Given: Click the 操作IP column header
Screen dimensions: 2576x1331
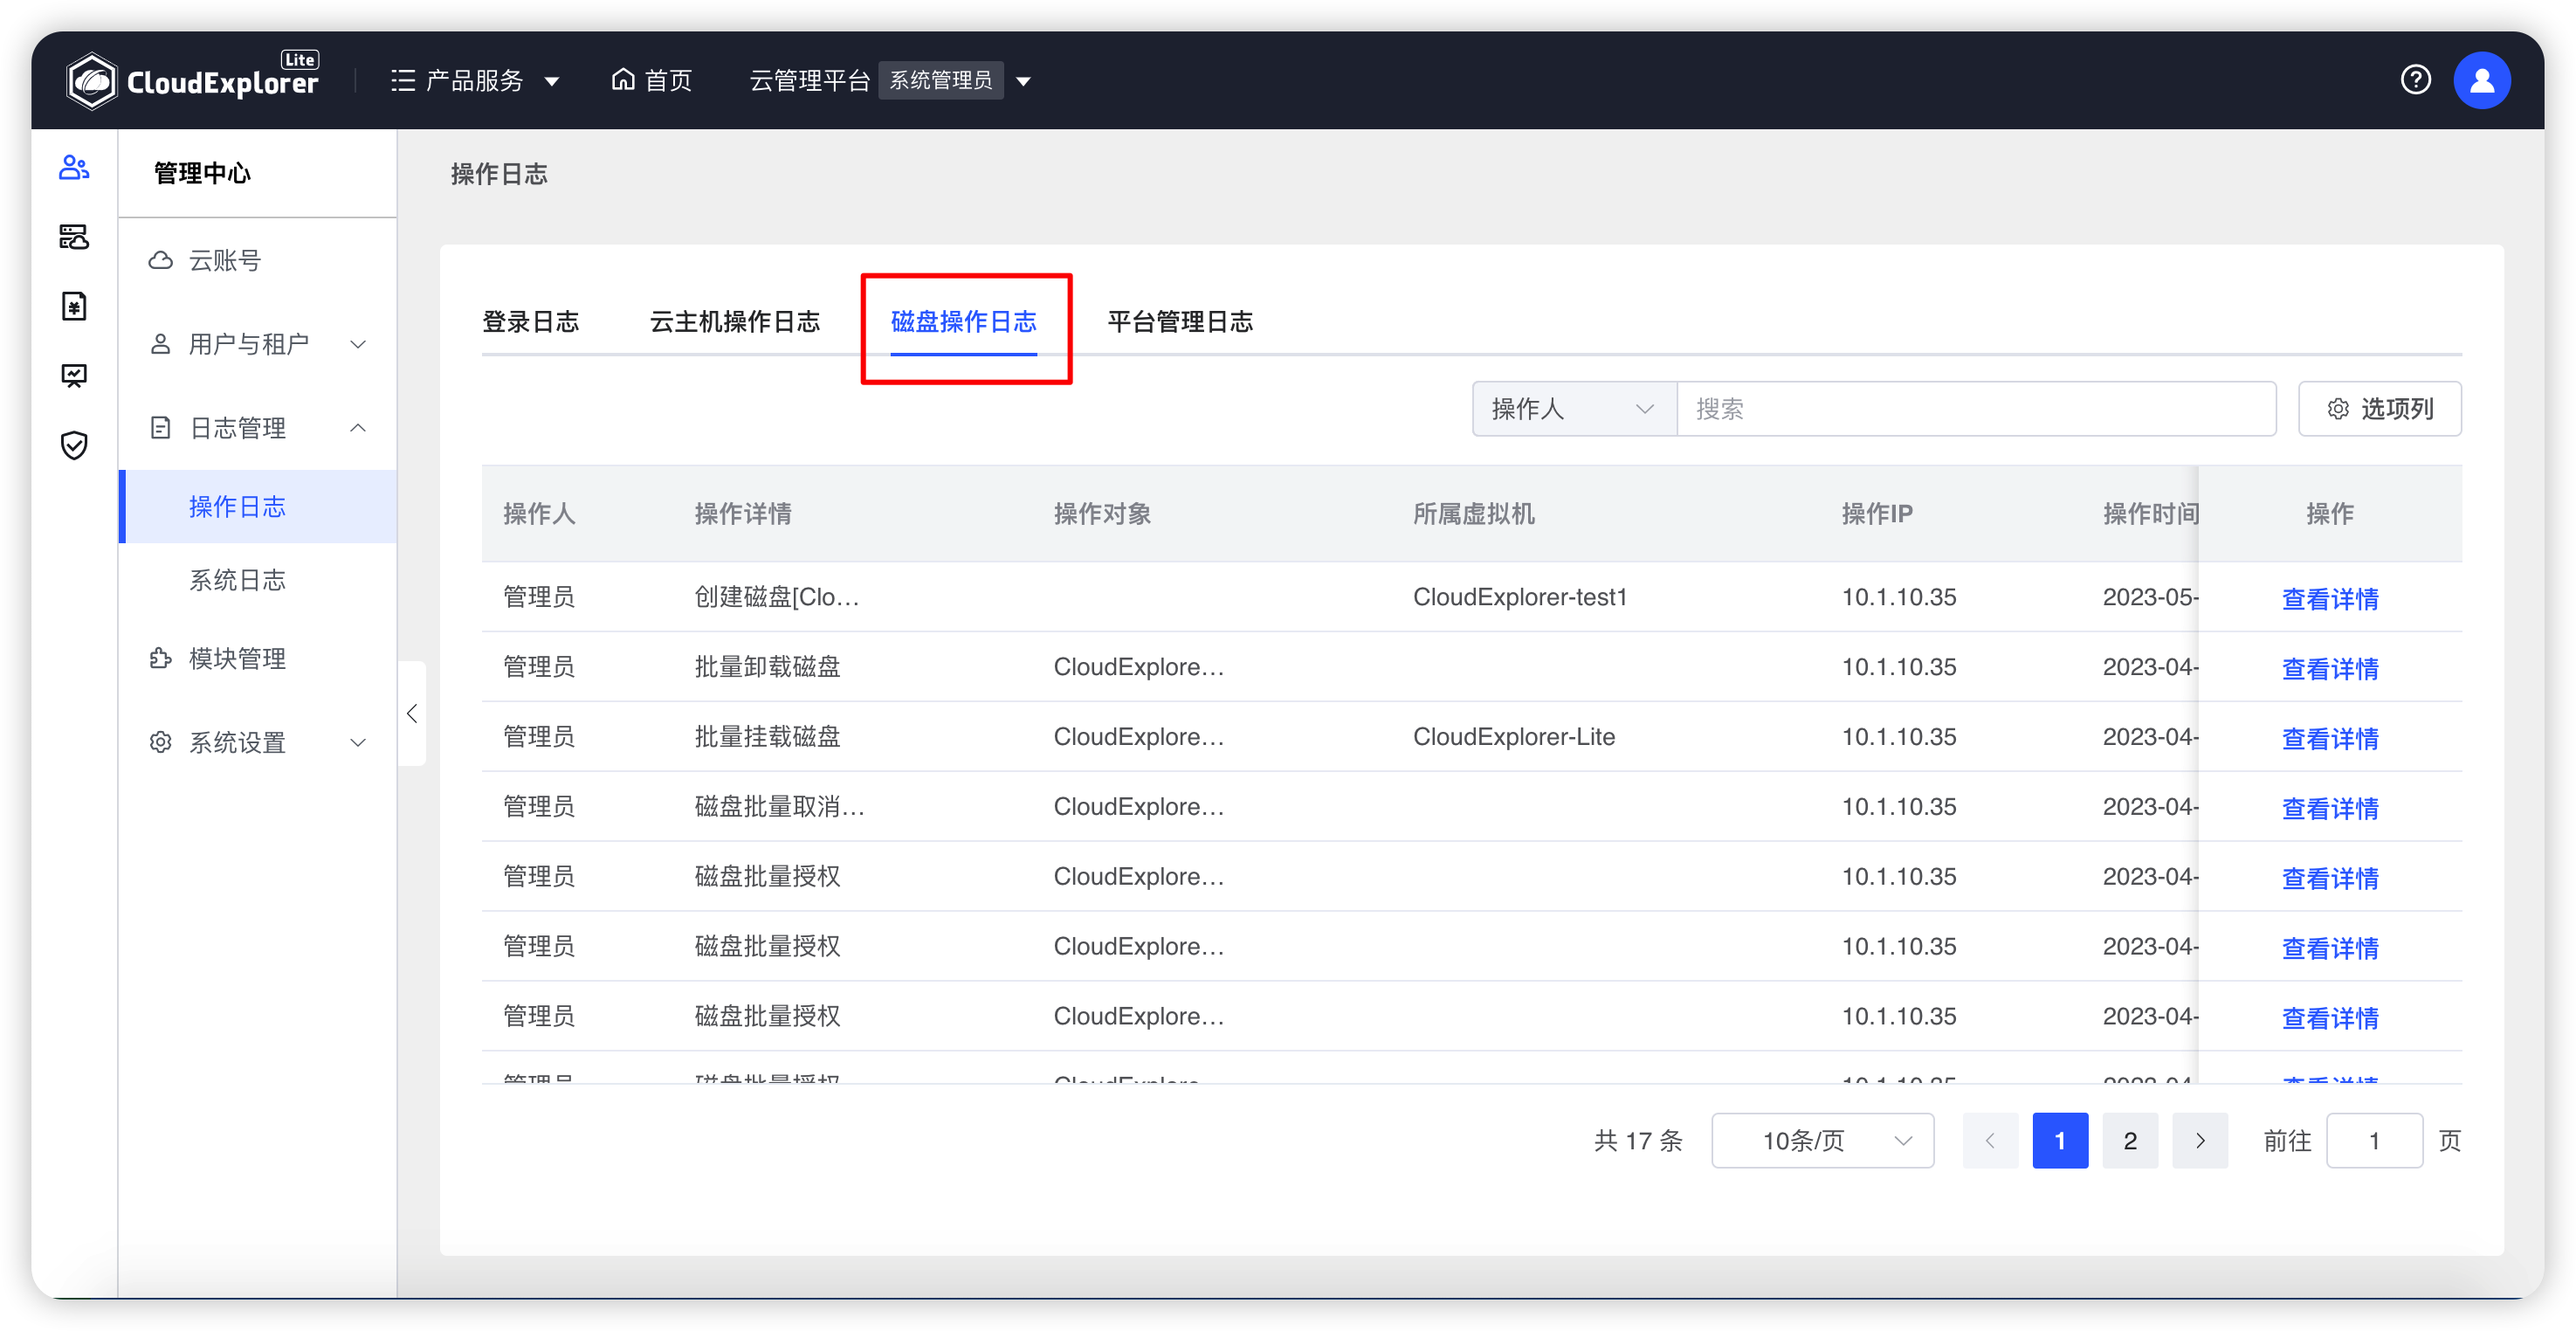Looking at the screenshot, I should (1877, 514).
